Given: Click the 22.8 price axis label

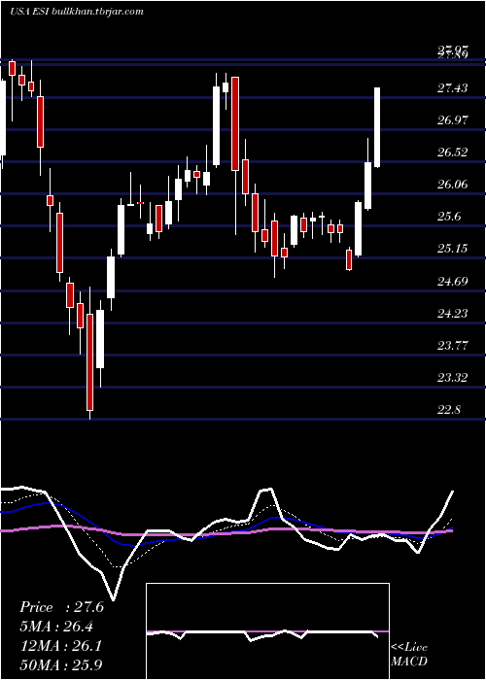Looking at the screenshot, I should pos(449,410).
